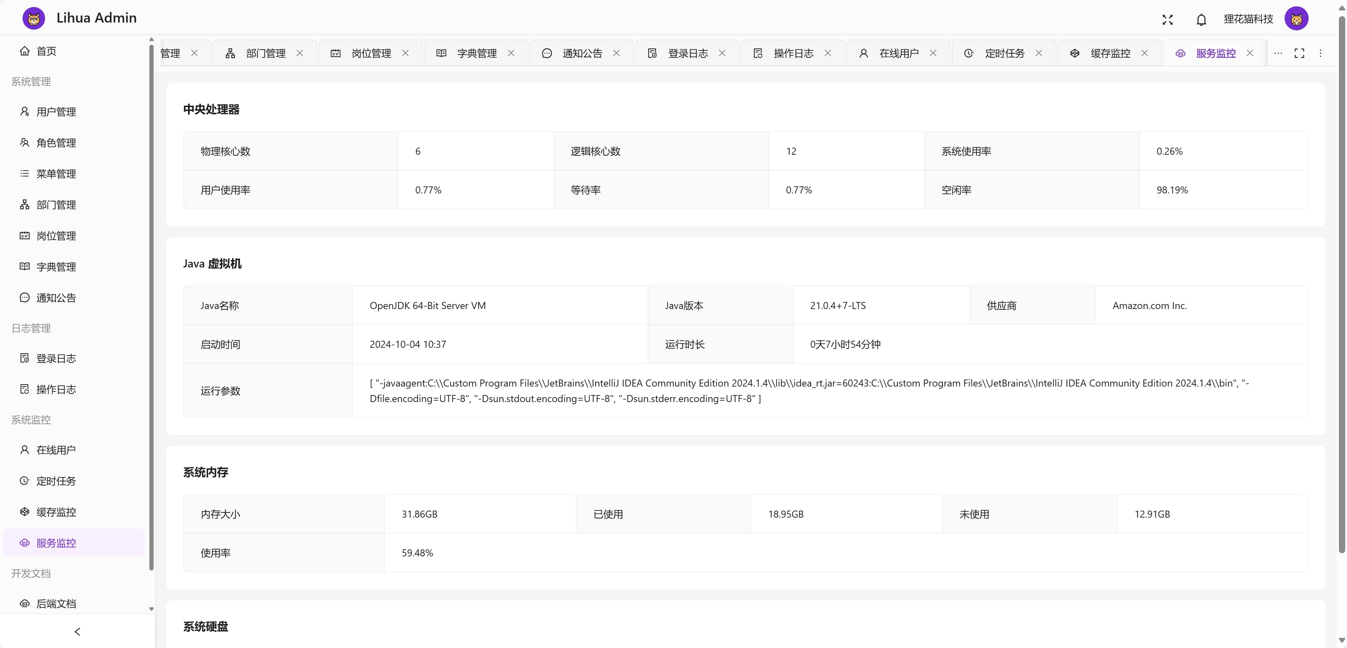Open 操作日志 in the sidebar

coord(74,389)
